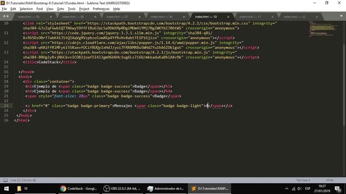Image resolution: width=346 pixels, height=194 pixels.
Task: Click unsaved dot on index.html — 07 tab
Action: click(x=139, y=17)
